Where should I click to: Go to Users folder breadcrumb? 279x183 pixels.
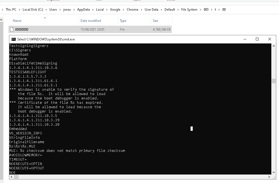click(x=53, y=10)
